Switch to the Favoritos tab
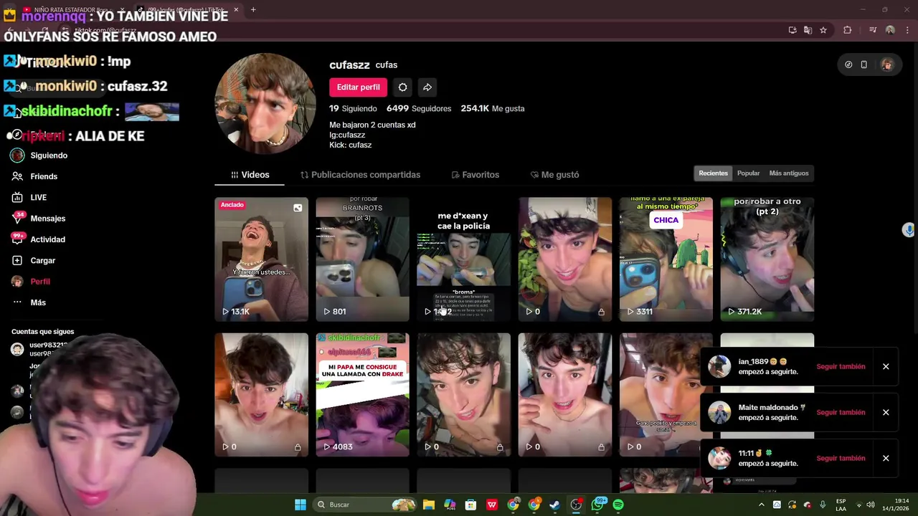The width and height of the screenshot is (918, 516). [475, 175]
